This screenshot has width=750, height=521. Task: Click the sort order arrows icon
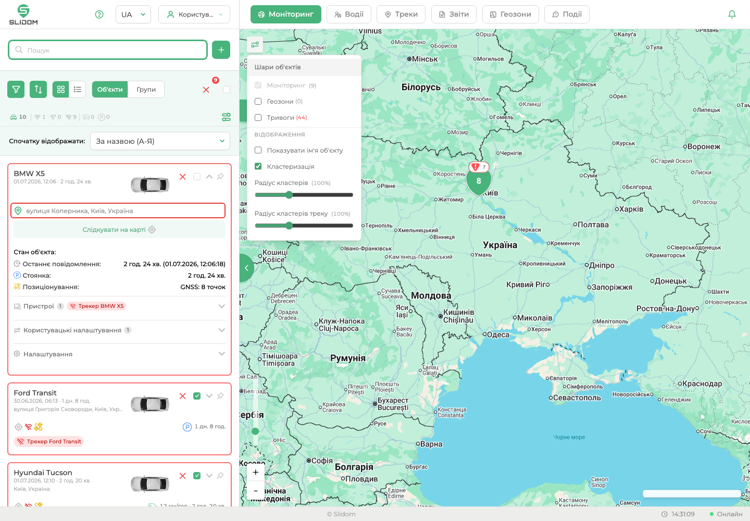(x=39, y=90)
